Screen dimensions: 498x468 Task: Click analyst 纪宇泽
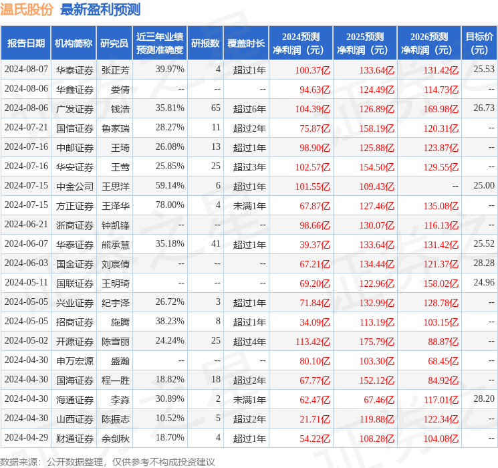click(x=116, y=303)
